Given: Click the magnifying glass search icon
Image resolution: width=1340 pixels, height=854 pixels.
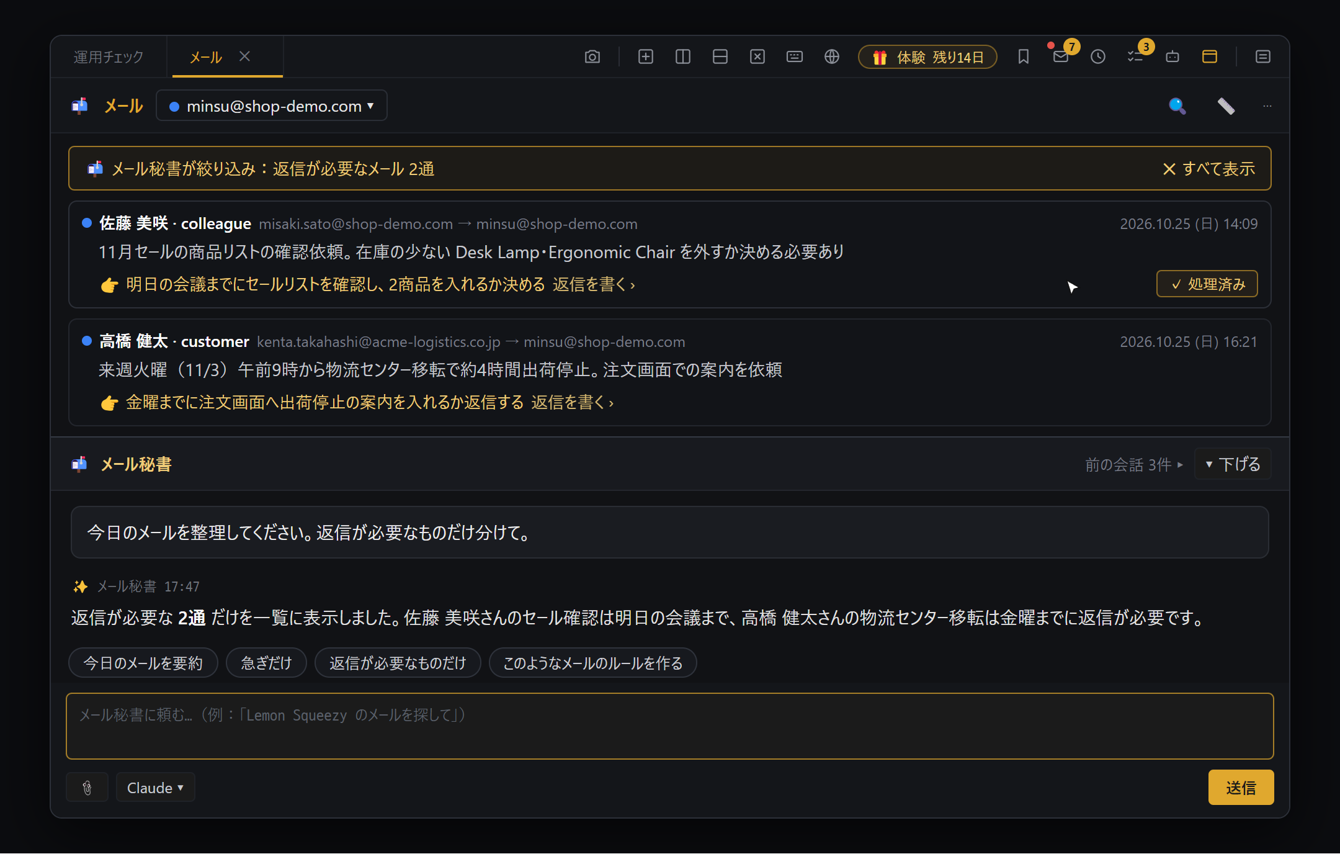Looking at the screenshot, I should point(1177,106).
